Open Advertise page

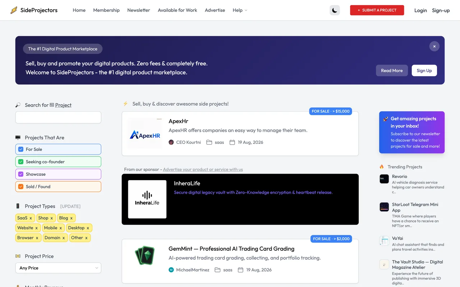coord(215,10)
